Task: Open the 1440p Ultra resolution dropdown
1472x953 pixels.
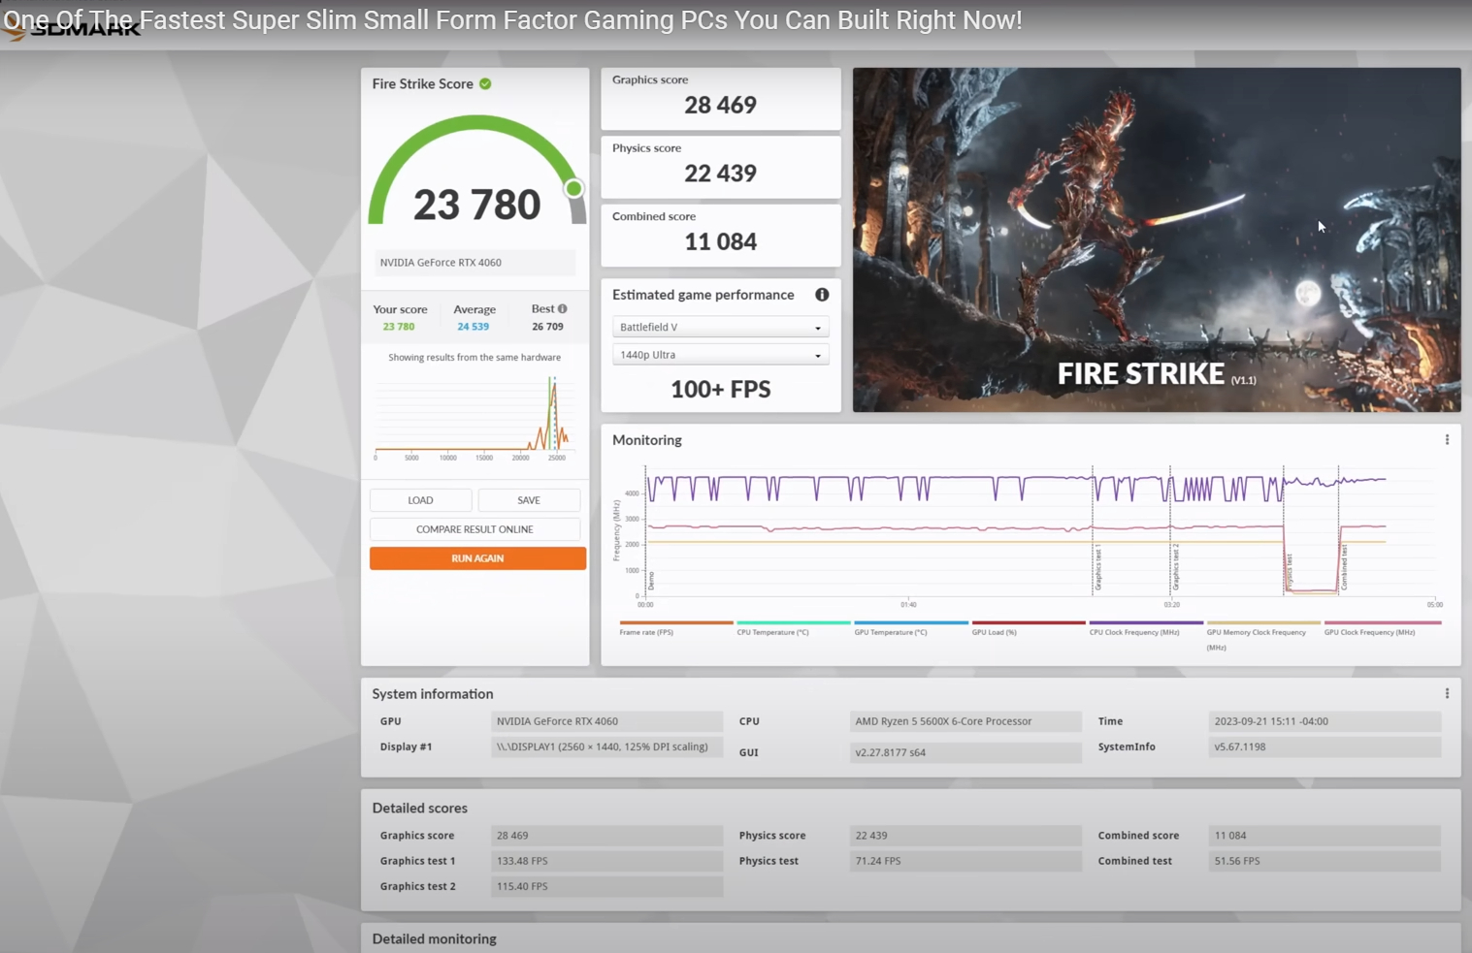Action: pyautogui.click(x=720, y=355)
